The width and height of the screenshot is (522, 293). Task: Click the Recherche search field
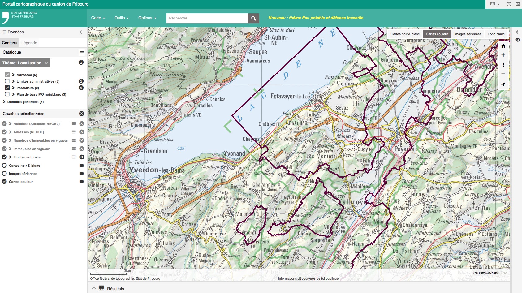click(207, 18)
